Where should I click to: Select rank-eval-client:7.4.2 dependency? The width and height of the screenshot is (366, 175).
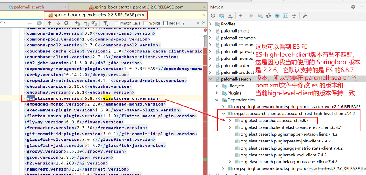coord(284,155)
